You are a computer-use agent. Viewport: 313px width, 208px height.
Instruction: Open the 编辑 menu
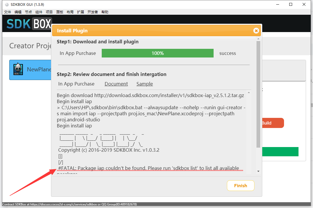point(18,12)
